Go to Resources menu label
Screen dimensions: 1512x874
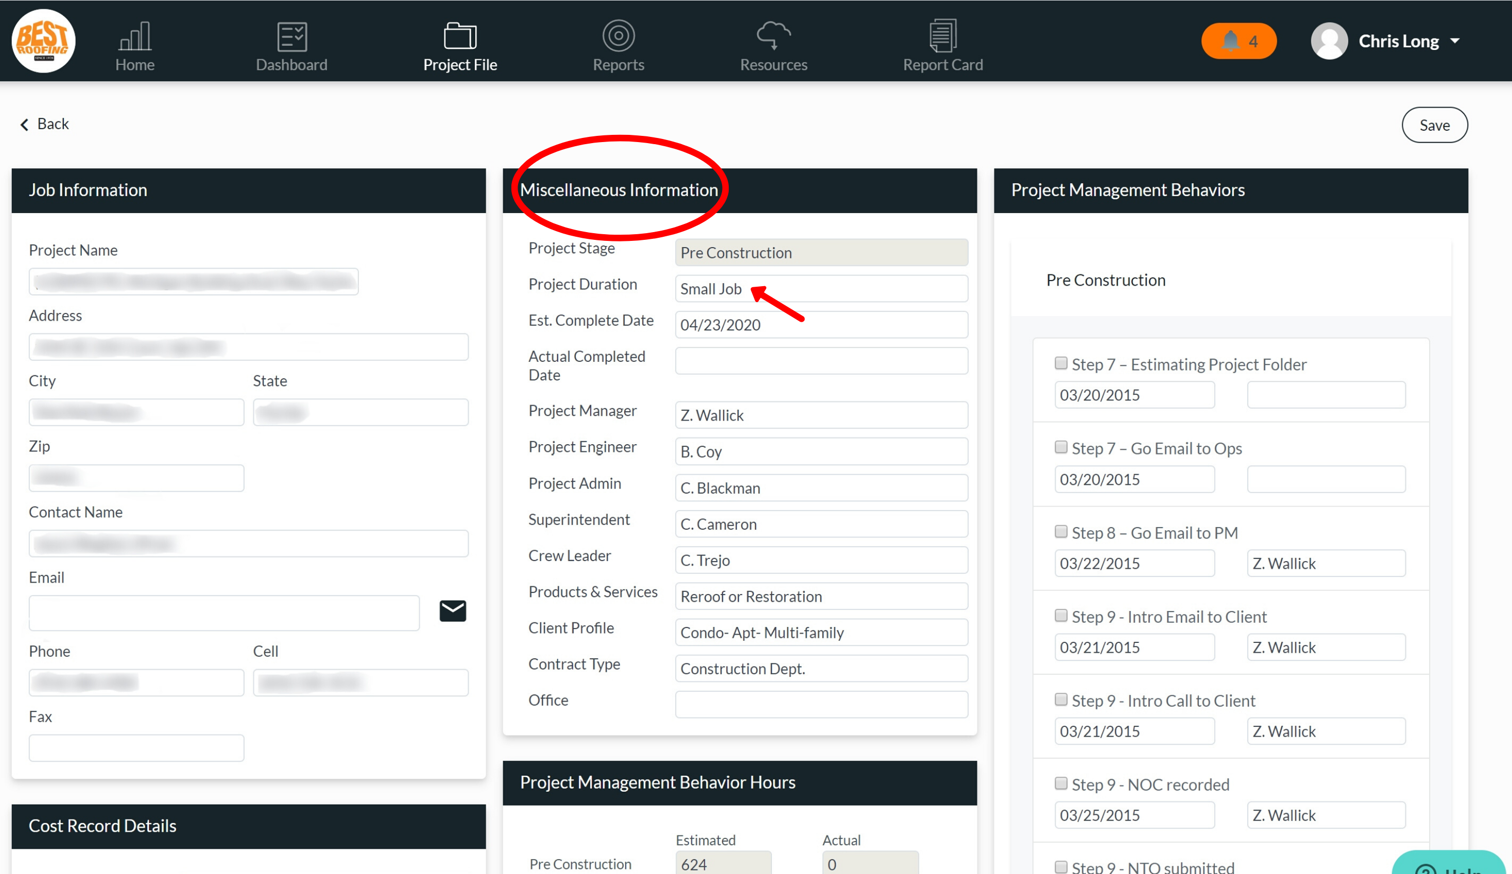774,64
